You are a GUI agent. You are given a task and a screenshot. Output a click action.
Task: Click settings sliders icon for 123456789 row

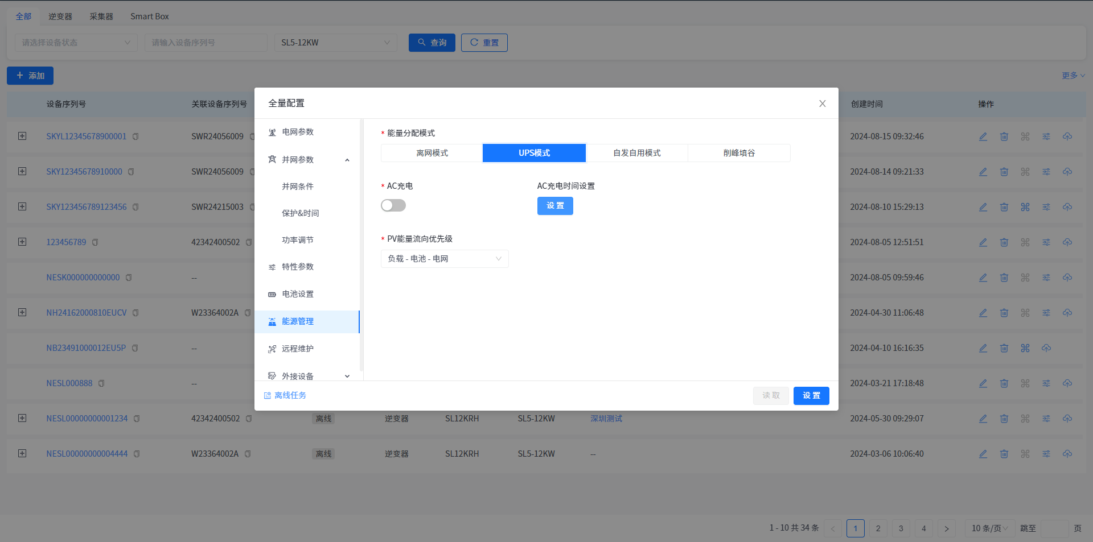pos(1046,242)
